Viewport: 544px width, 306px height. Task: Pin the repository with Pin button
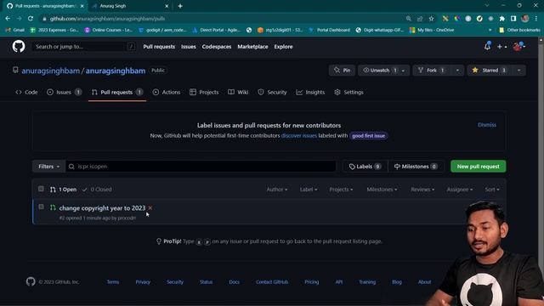tap(342, 70)
